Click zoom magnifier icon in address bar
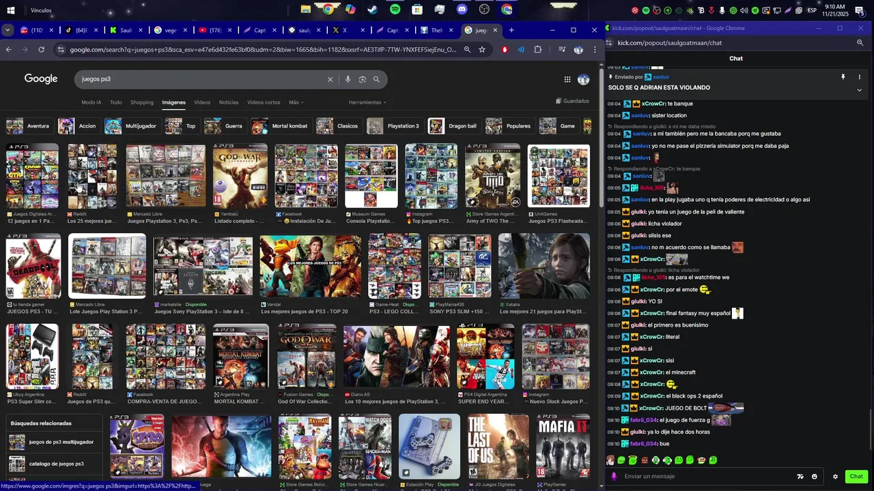Image resolution: width=874 pixels, height=491 pixels. (467, 50)
